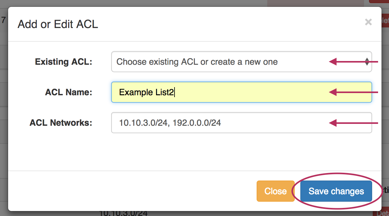The width and height of the screenshot is (389, 216).
Task: Click the Save changes button
Action: pos(336,191)
